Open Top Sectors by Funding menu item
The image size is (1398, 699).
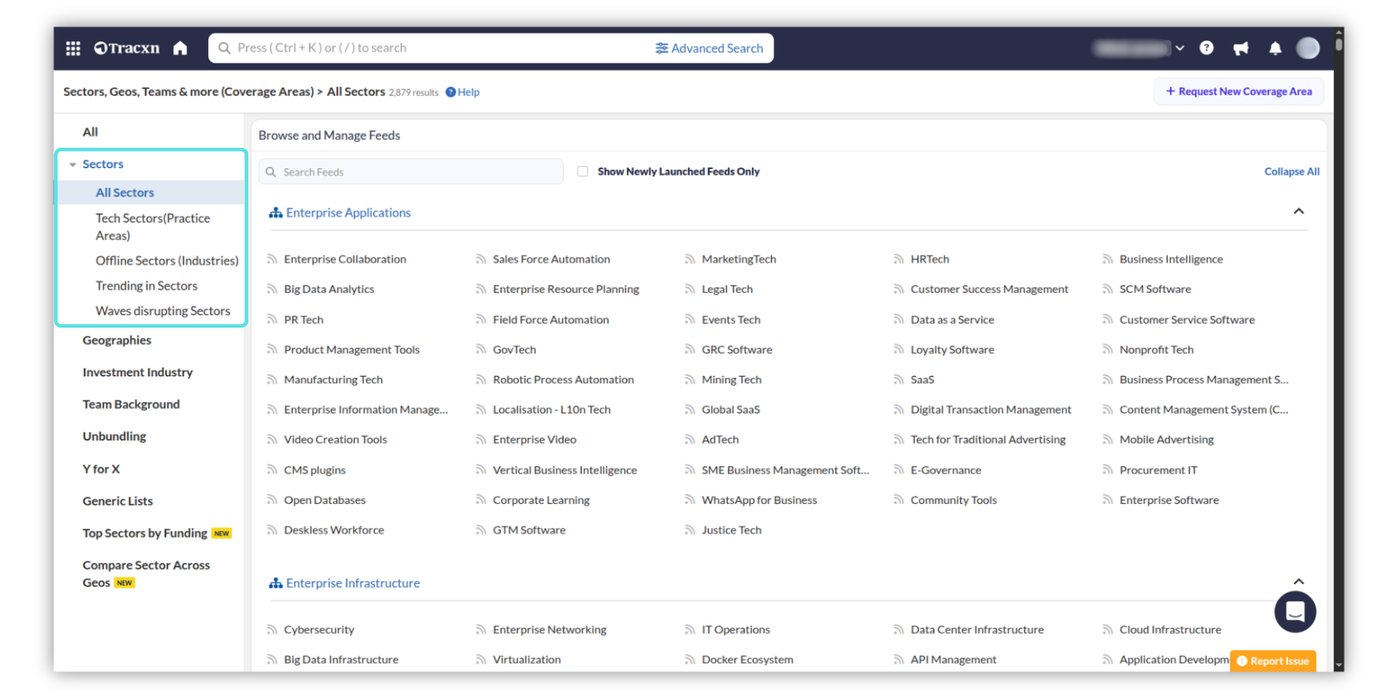pos(144,533)
